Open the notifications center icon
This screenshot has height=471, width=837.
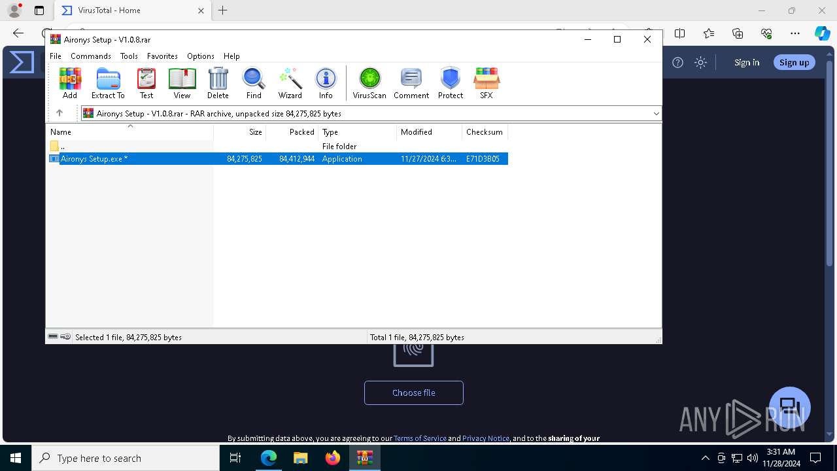(x=815, y=458)
